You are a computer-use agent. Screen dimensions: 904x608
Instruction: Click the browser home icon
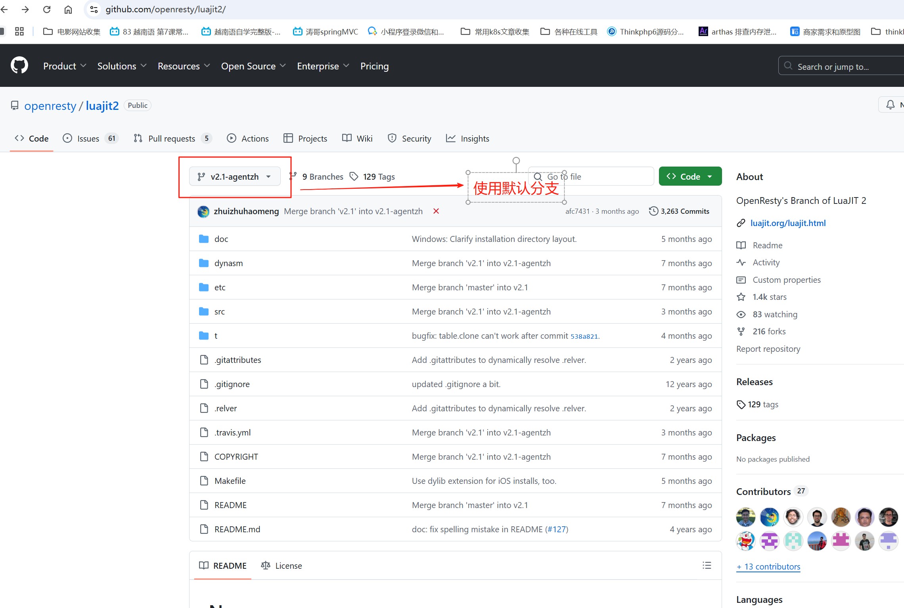point(68,10)
